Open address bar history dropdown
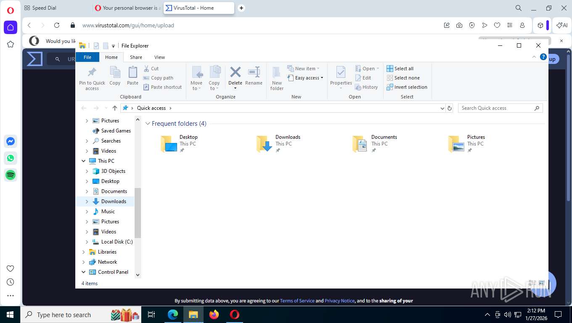 pyautogui.click(x=442, y=108)
